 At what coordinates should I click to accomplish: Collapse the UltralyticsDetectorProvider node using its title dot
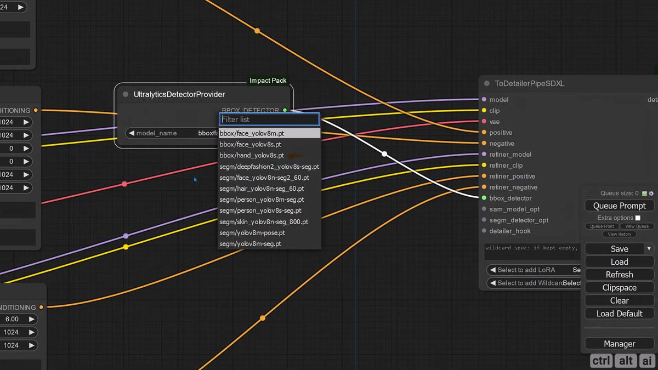tap(126, 94)
